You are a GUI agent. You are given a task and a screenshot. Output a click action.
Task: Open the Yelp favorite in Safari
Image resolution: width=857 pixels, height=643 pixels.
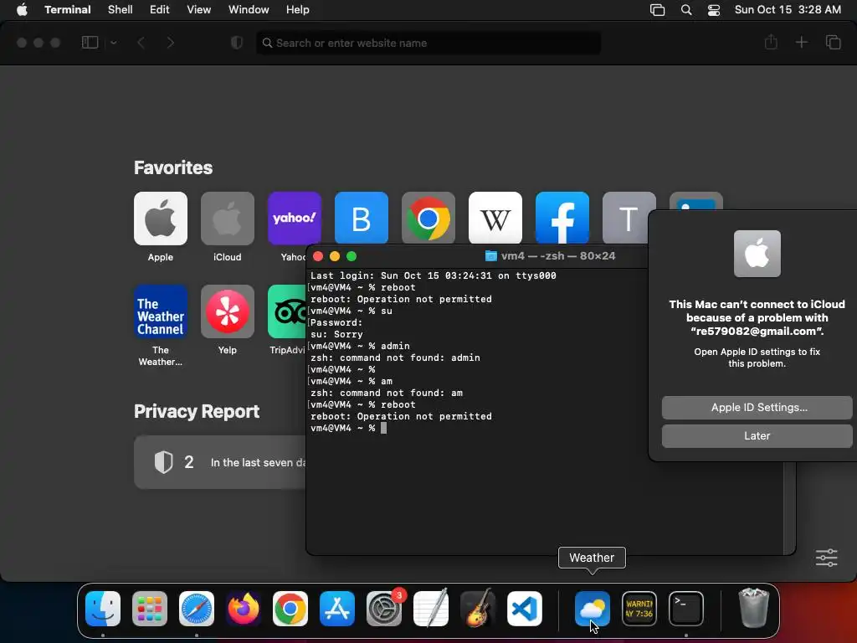point(228,311)
